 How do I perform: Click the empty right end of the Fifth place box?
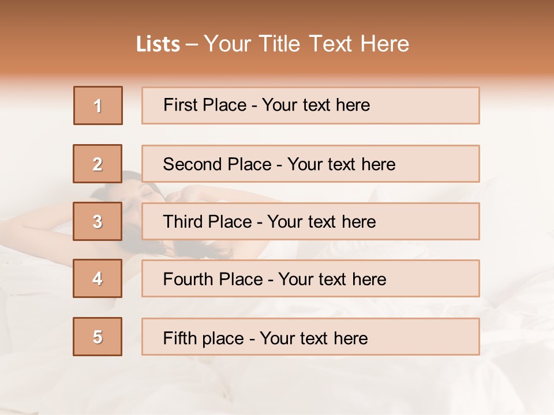(439, 337)
